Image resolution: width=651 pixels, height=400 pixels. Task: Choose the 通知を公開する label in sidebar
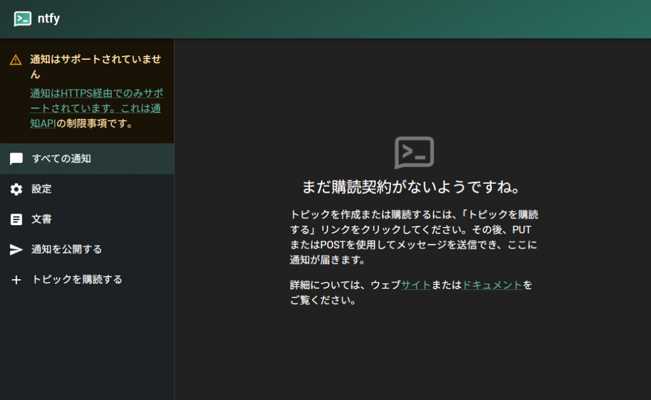pyautogui.click(x=67, y=249)
